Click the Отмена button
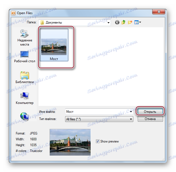 pyautogui.click(x=150, y=119)
